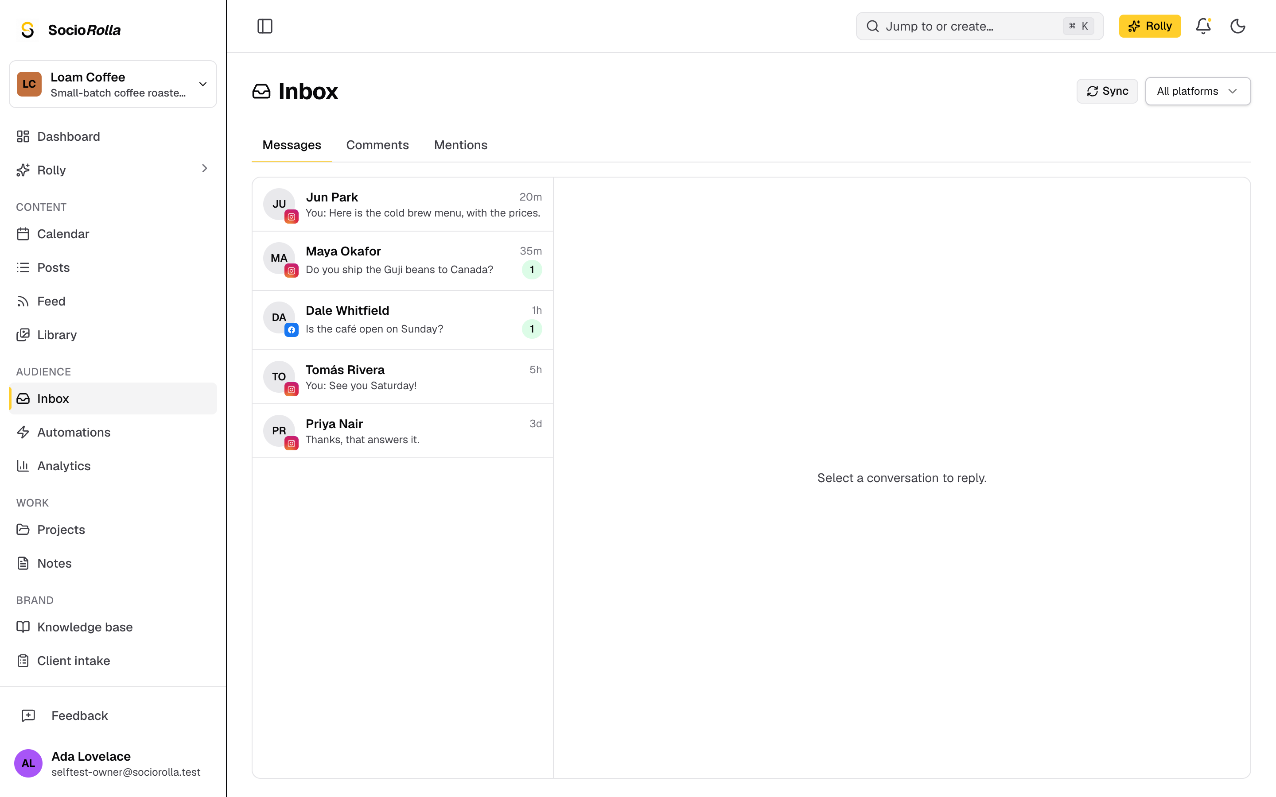
Task: Open Jun Park conversation
Action: pos(402,205)
